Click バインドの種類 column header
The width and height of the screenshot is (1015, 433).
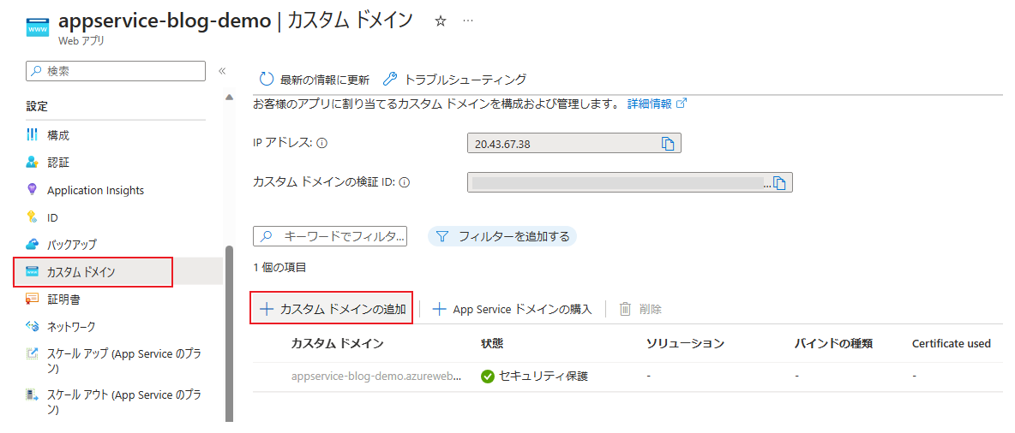tap(834, 343)
